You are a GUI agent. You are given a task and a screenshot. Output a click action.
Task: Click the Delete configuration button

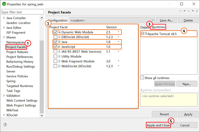pyautogui.click(x=188, y=20)
